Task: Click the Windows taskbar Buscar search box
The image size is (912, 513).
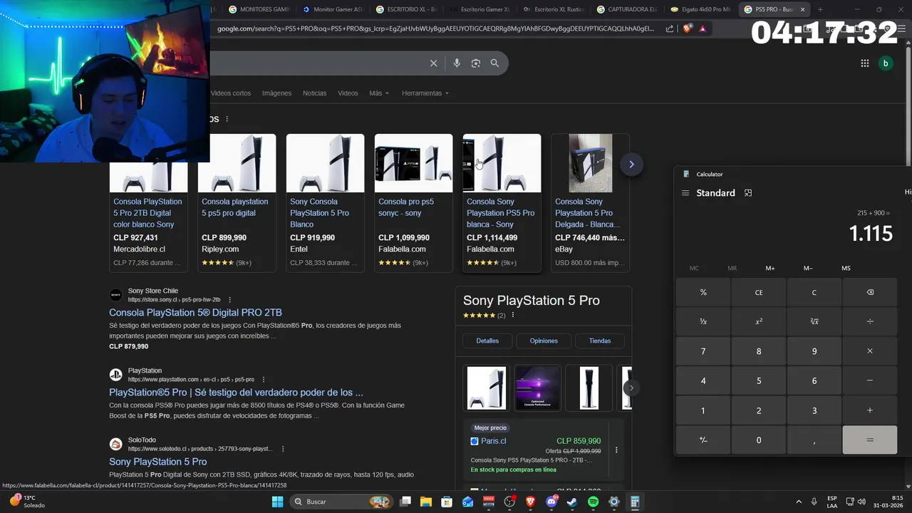Action: point(341,502)
